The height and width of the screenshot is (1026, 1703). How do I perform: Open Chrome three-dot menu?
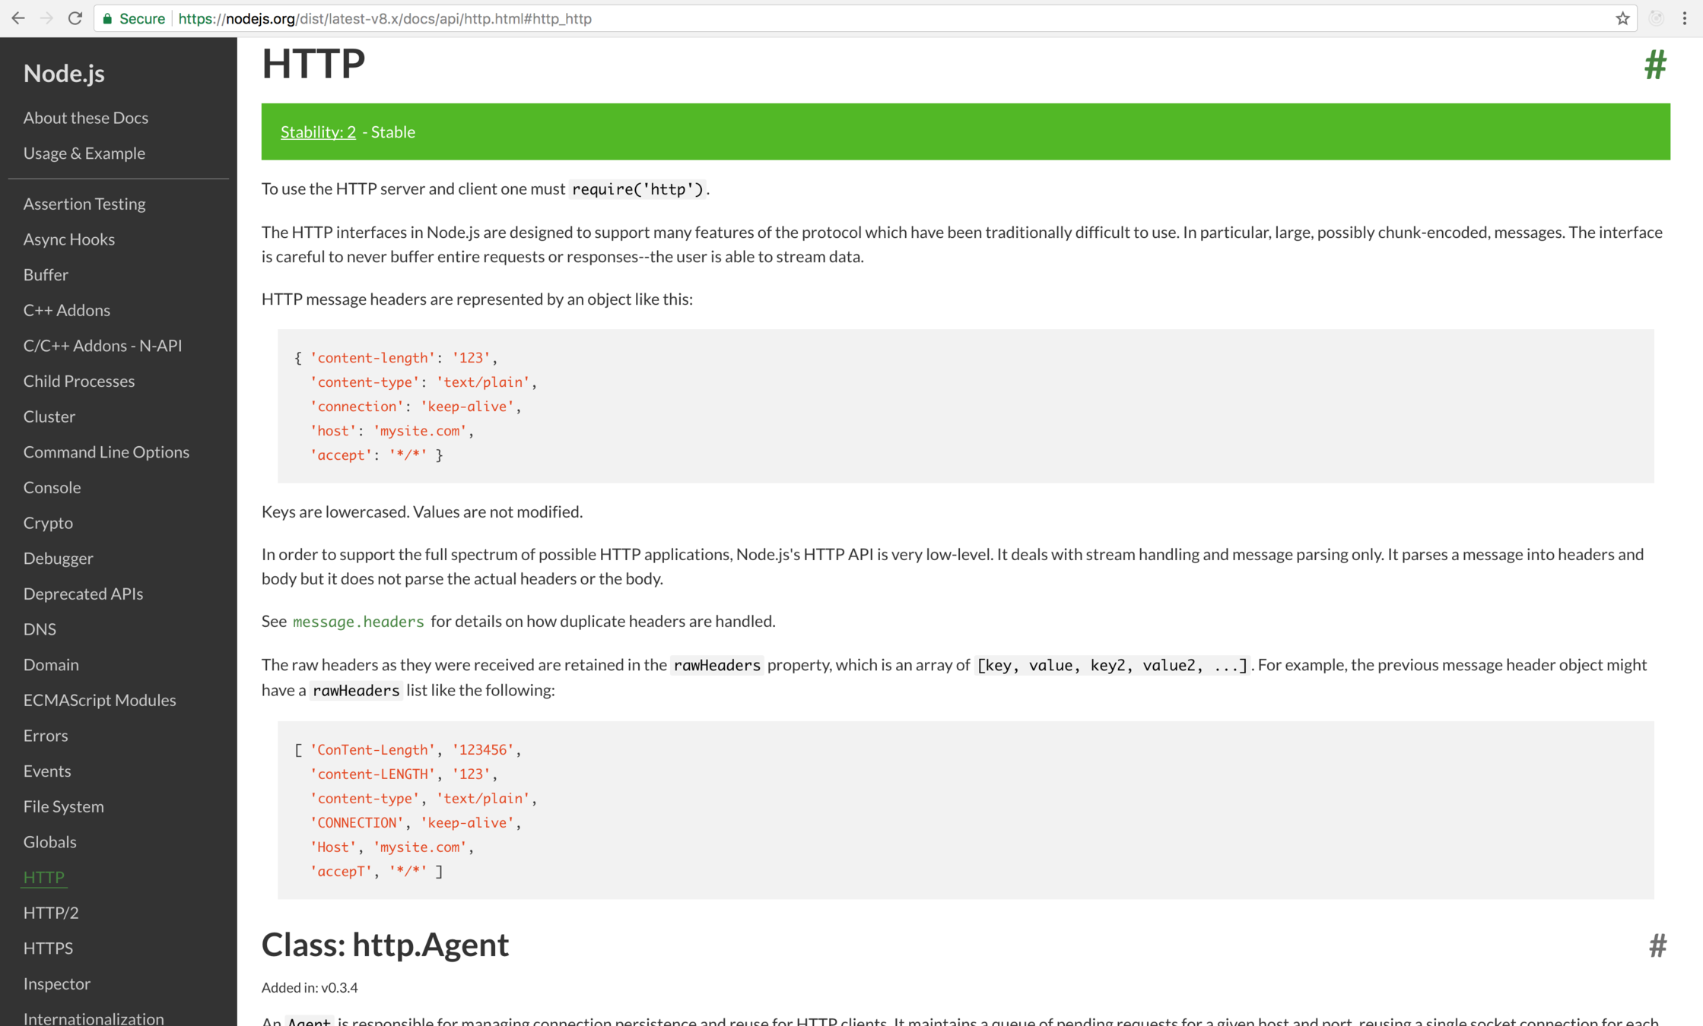pos(1685,18)
